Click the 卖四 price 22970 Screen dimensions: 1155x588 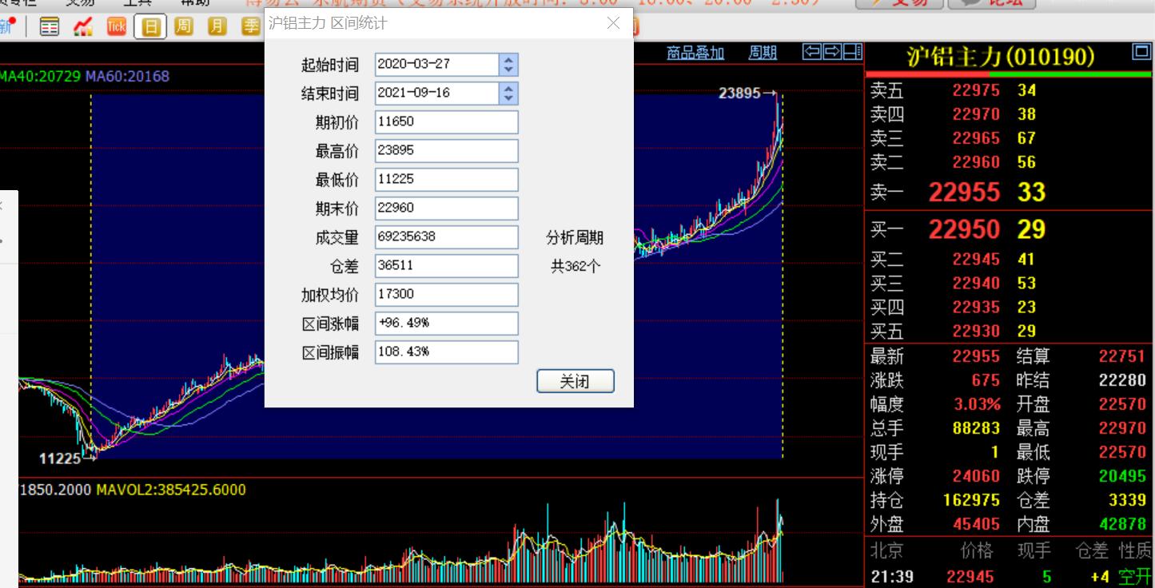pos(976,115)
